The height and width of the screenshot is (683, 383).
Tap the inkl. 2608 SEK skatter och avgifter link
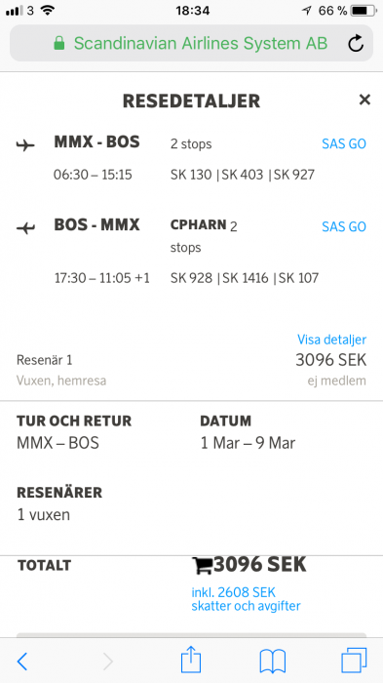[246, 599]
